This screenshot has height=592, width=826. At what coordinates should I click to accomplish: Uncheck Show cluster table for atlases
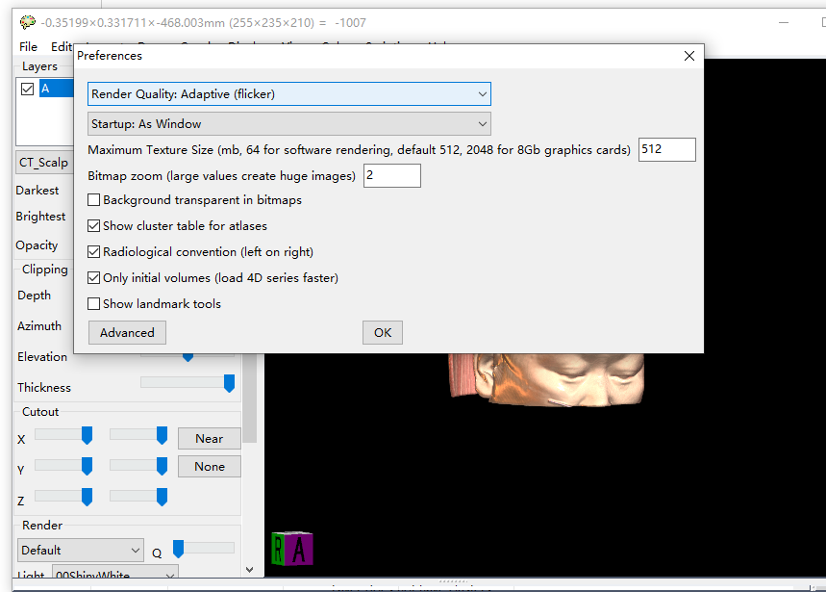[94, 226]
